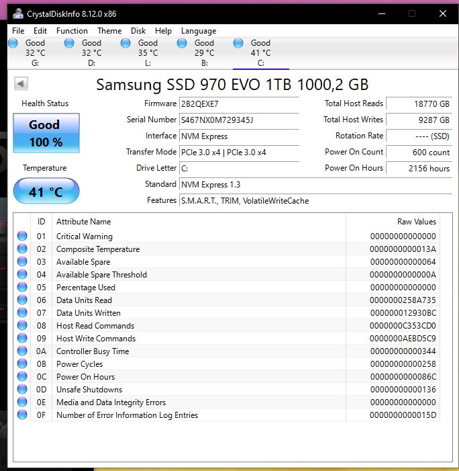Image resolution: width=459 pixels, height=471 pixels.
Task: Click the Power On Count value 600 count
Action: [419, 153]
